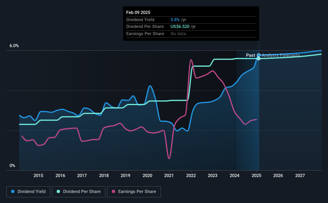Click the 0% y-axis label
The image size is (328, 203).
pos(12,165)
